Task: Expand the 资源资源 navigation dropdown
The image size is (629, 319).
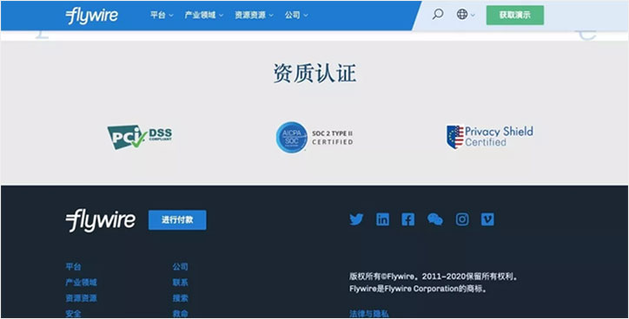Action: click(x=254, y=16)
